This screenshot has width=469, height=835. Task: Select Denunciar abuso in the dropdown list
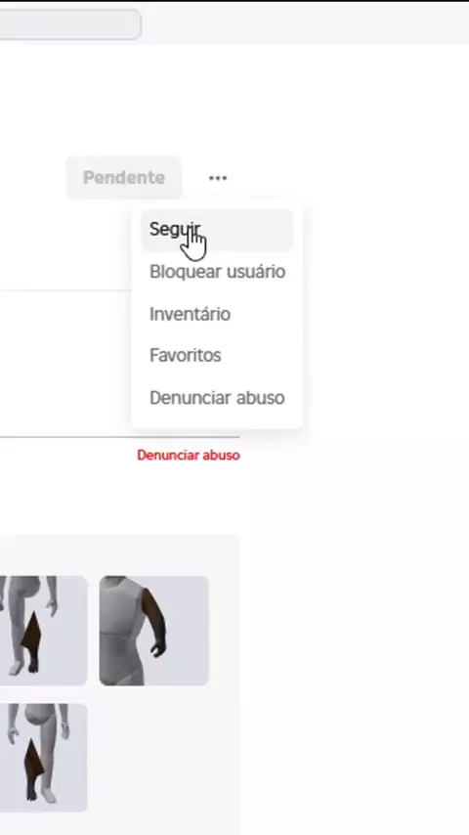click(217, 398)
